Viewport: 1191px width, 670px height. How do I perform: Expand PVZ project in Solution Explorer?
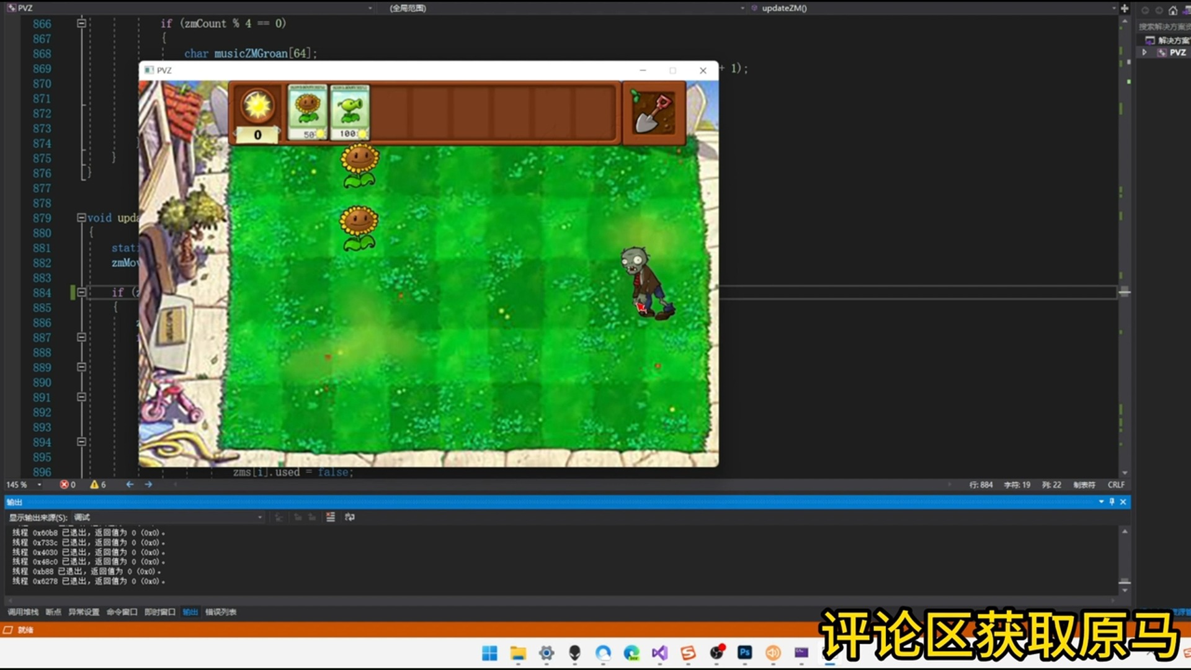coord(1144,53)
